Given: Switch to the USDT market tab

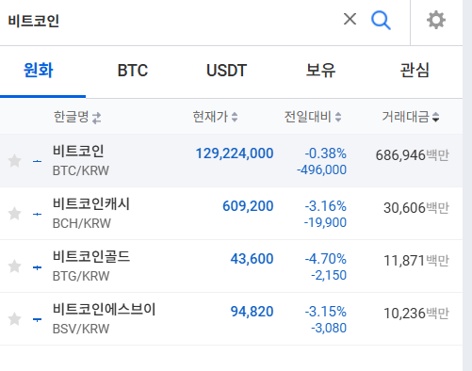Looking at the screenshot, I should [x=226, y=71].
